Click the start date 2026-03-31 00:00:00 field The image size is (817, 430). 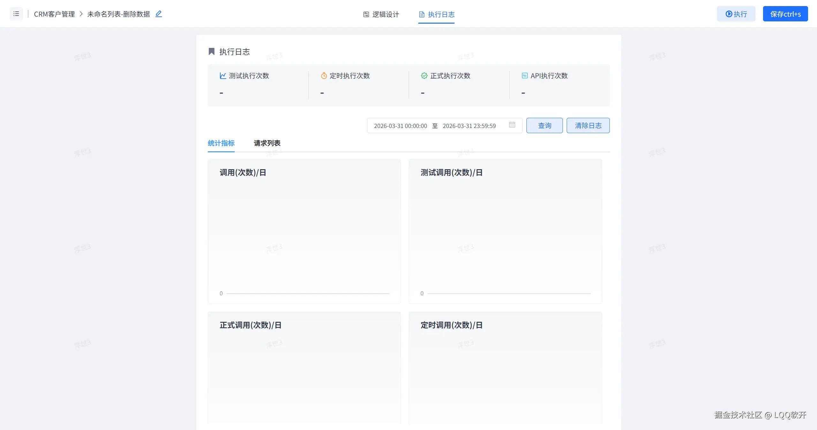[400, 126]
